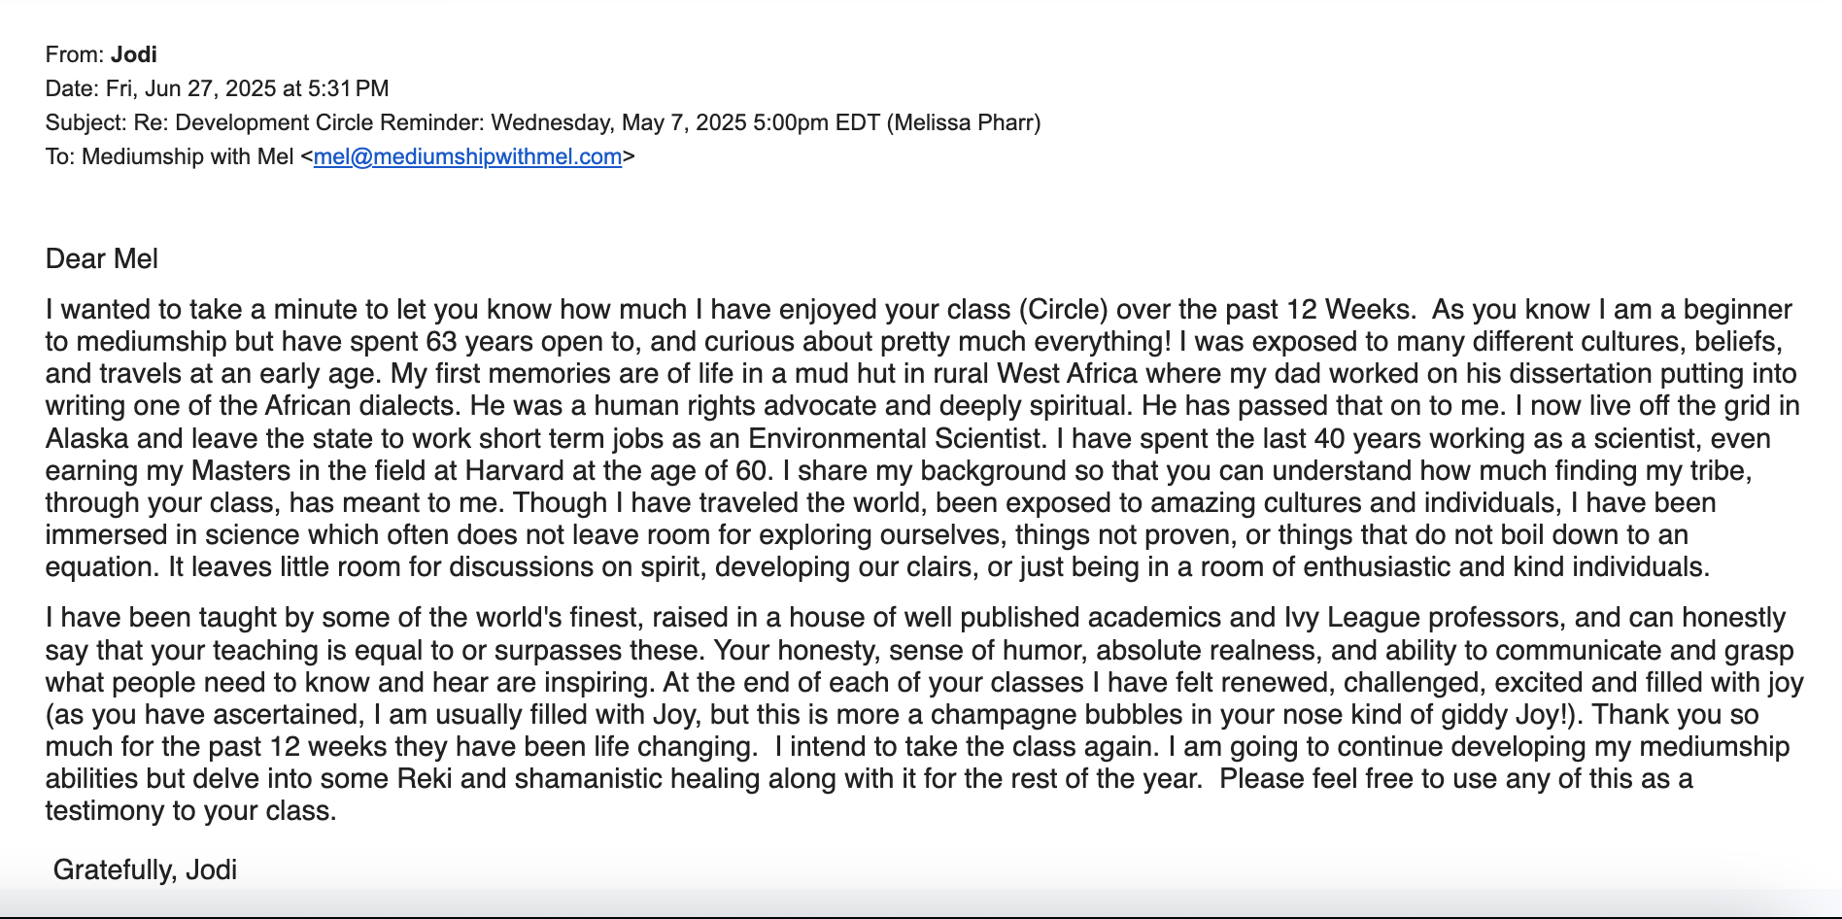Click the word "(Circle)" in first paragraph
The image size is (1842, 919).
pyautogui.click(x=1063, y=310)
